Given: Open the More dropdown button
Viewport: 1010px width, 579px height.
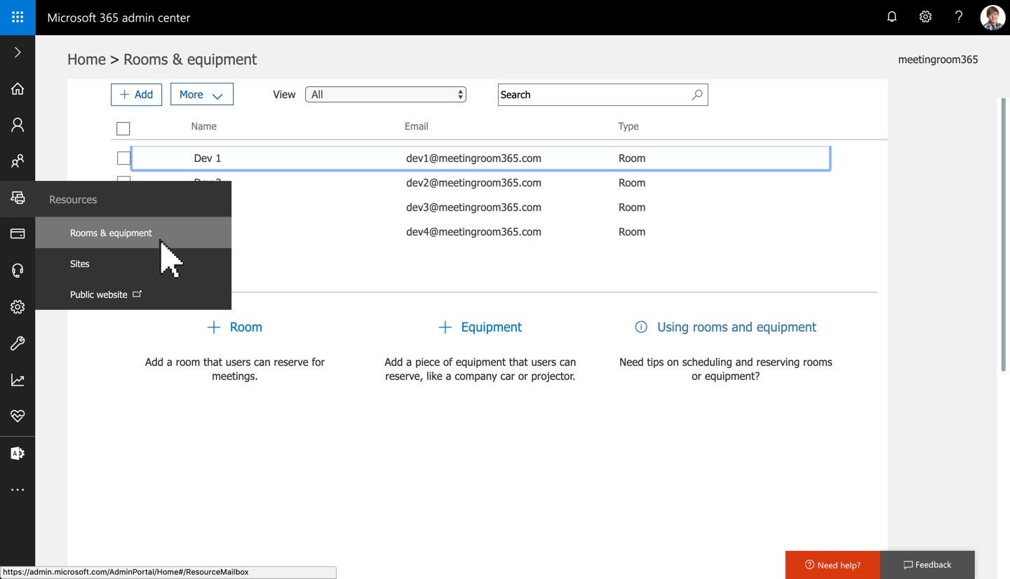Looking at the screenshot, I should [202, 95].
